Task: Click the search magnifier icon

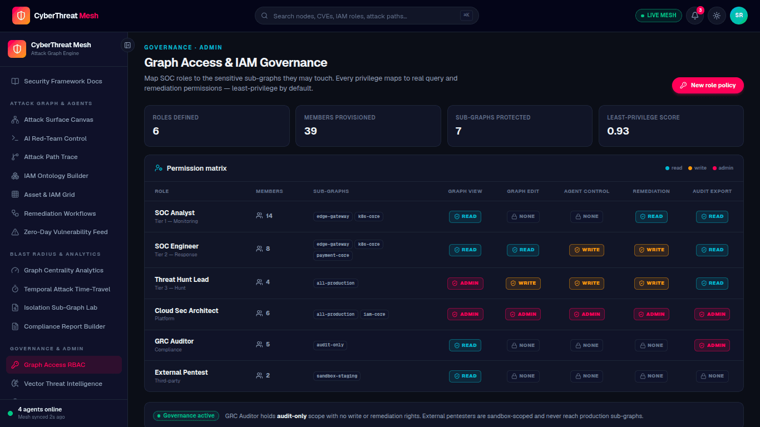Action: 264,16
